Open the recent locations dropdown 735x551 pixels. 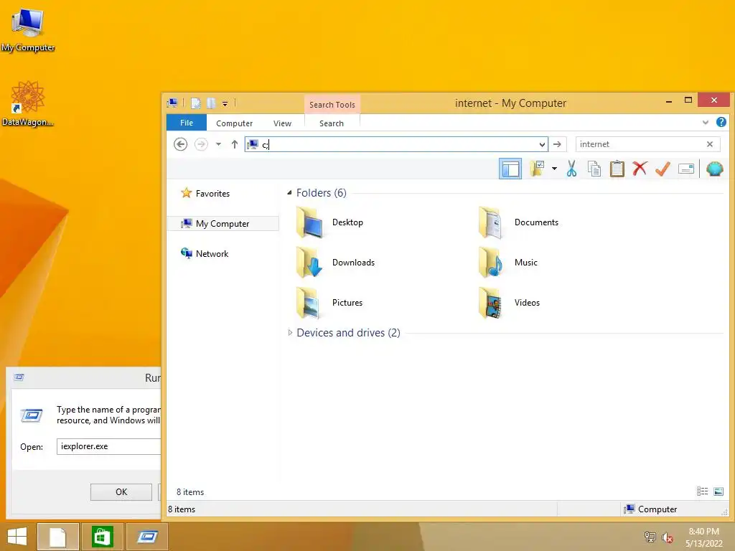(218, 144)
